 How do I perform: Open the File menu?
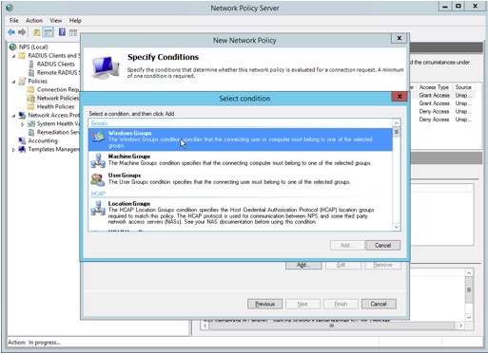(14, 21)
